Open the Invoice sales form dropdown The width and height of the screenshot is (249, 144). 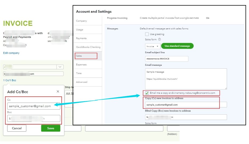(x=153, y=46)
